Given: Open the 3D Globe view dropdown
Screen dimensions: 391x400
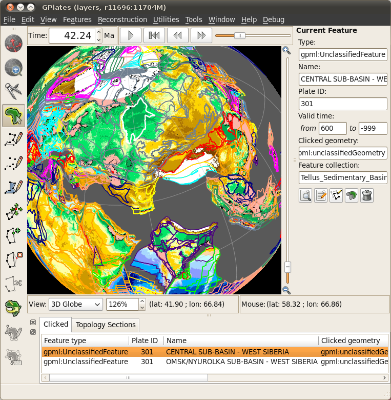Looking at the screenshot, I should pyautogui.click(x=76, y=304).
